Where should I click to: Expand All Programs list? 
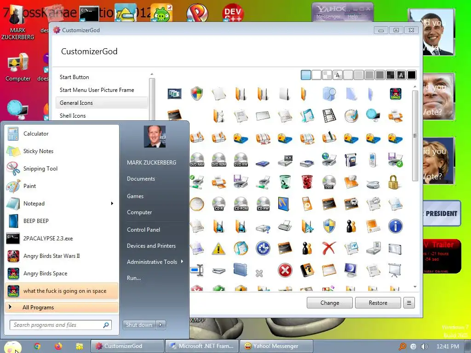click(62, 307)
